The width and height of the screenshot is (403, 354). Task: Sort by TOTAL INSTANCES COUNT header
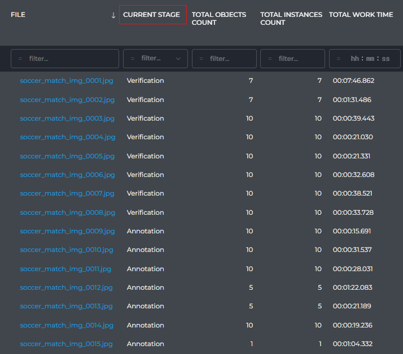click(x=291, y=19)
